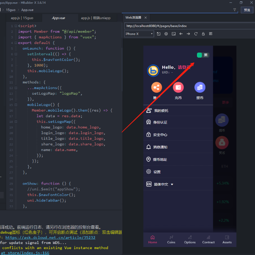Collapse the script tag on line 1

pyautogui.click(x=16, y=26)
